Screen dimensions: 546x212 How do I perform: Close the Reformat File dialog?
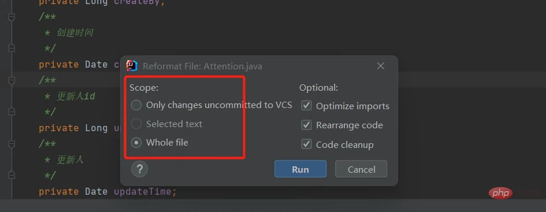pos(381,66)
